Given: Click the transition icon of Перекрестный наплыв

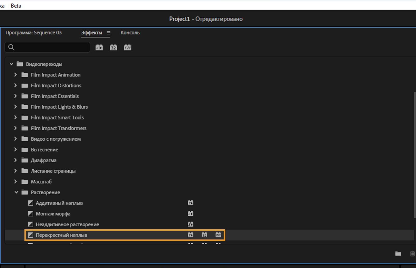Looking at the screenshot, I should 30,235.
